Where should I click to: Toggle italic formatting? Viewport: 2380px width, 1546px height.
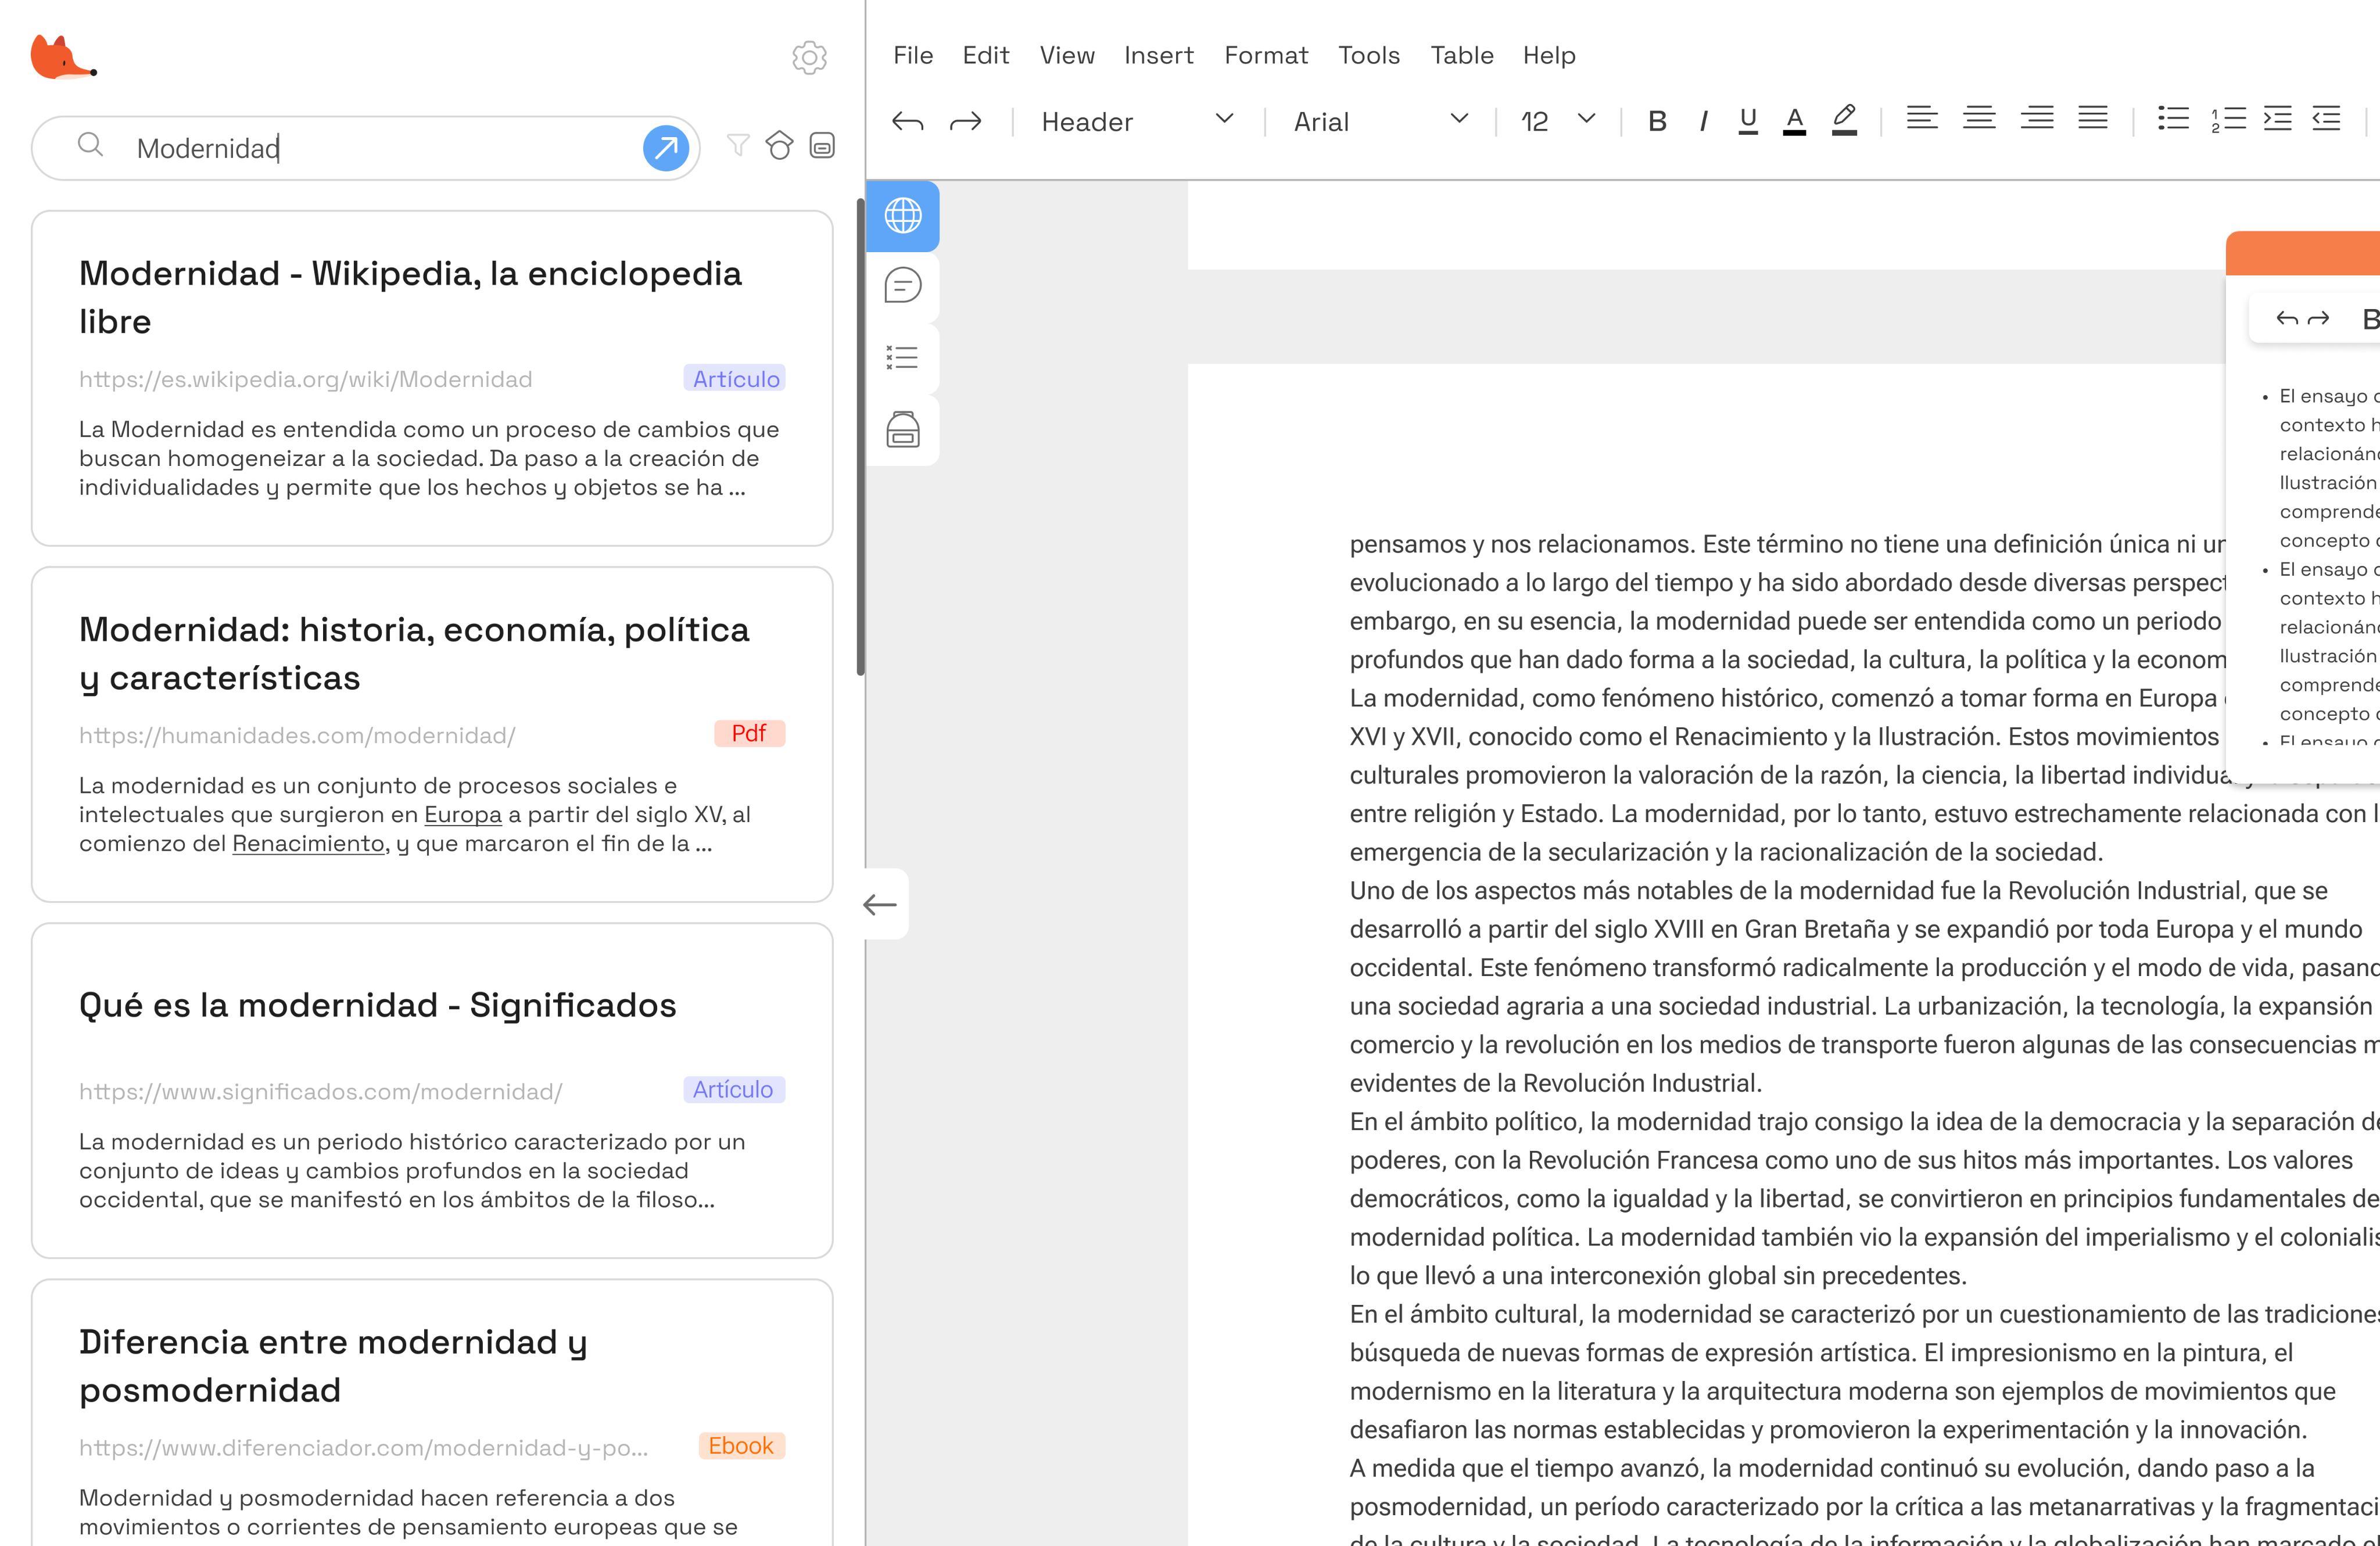pyautogui.click(x=1703, y=122)
